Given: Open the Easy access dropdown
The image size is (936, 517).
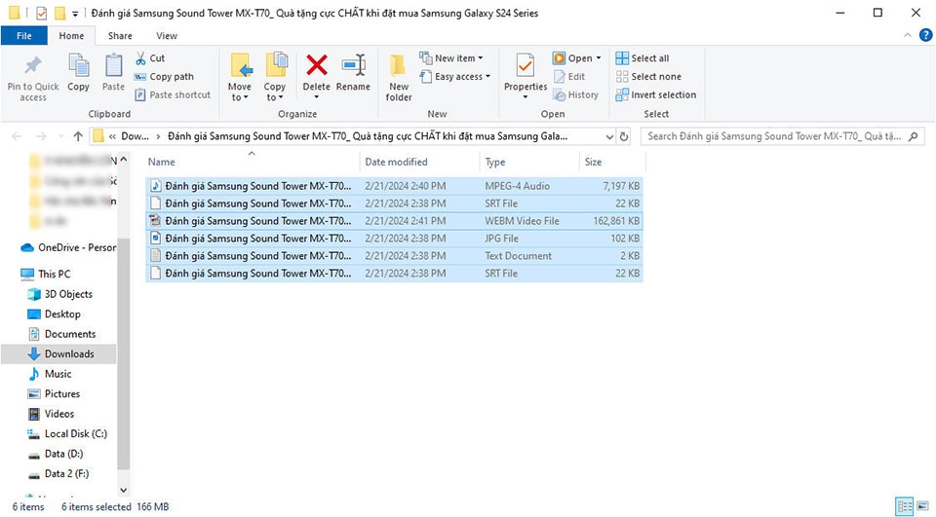Looking at the screenshot, I should (455, 76).
